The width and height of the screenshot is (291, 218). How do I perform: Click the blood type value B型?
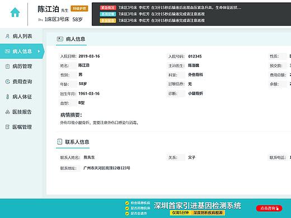point(82,103)
